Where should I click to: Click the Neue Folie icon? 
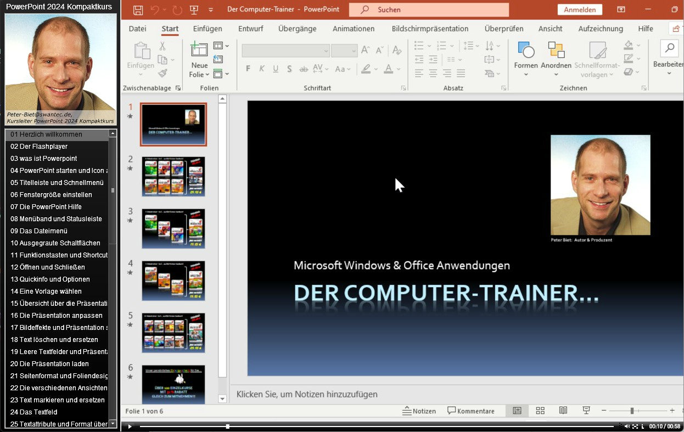(x=199, y=50)
